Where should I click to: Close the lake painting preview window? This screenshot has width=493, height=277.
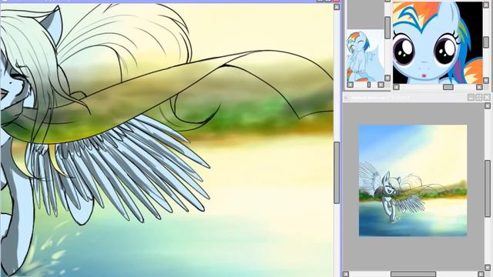click(487, 98)
